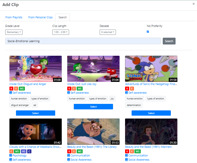Click the "joy" tag
197x163 pixels.
[112, 99]
